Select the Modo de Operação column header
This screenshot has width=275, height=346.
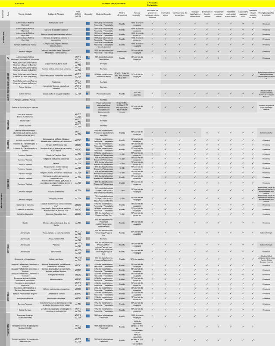point(103,14)
